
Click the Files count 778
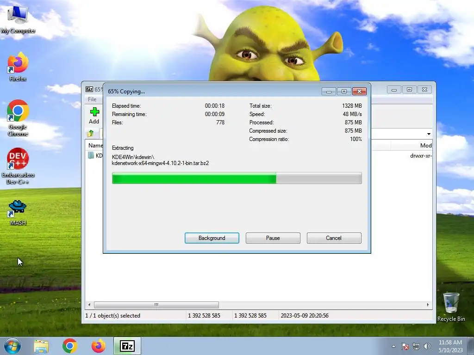pos(220,122)
